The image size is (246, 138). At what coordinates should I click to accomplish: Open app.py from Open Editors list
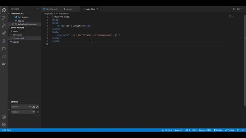(21, 21)
